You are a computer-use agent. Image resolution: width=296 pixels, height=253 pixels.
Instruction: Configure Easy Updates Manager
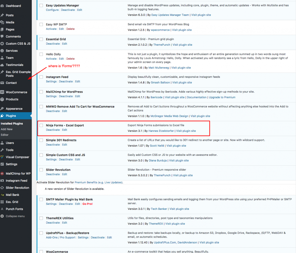(52, 10)
